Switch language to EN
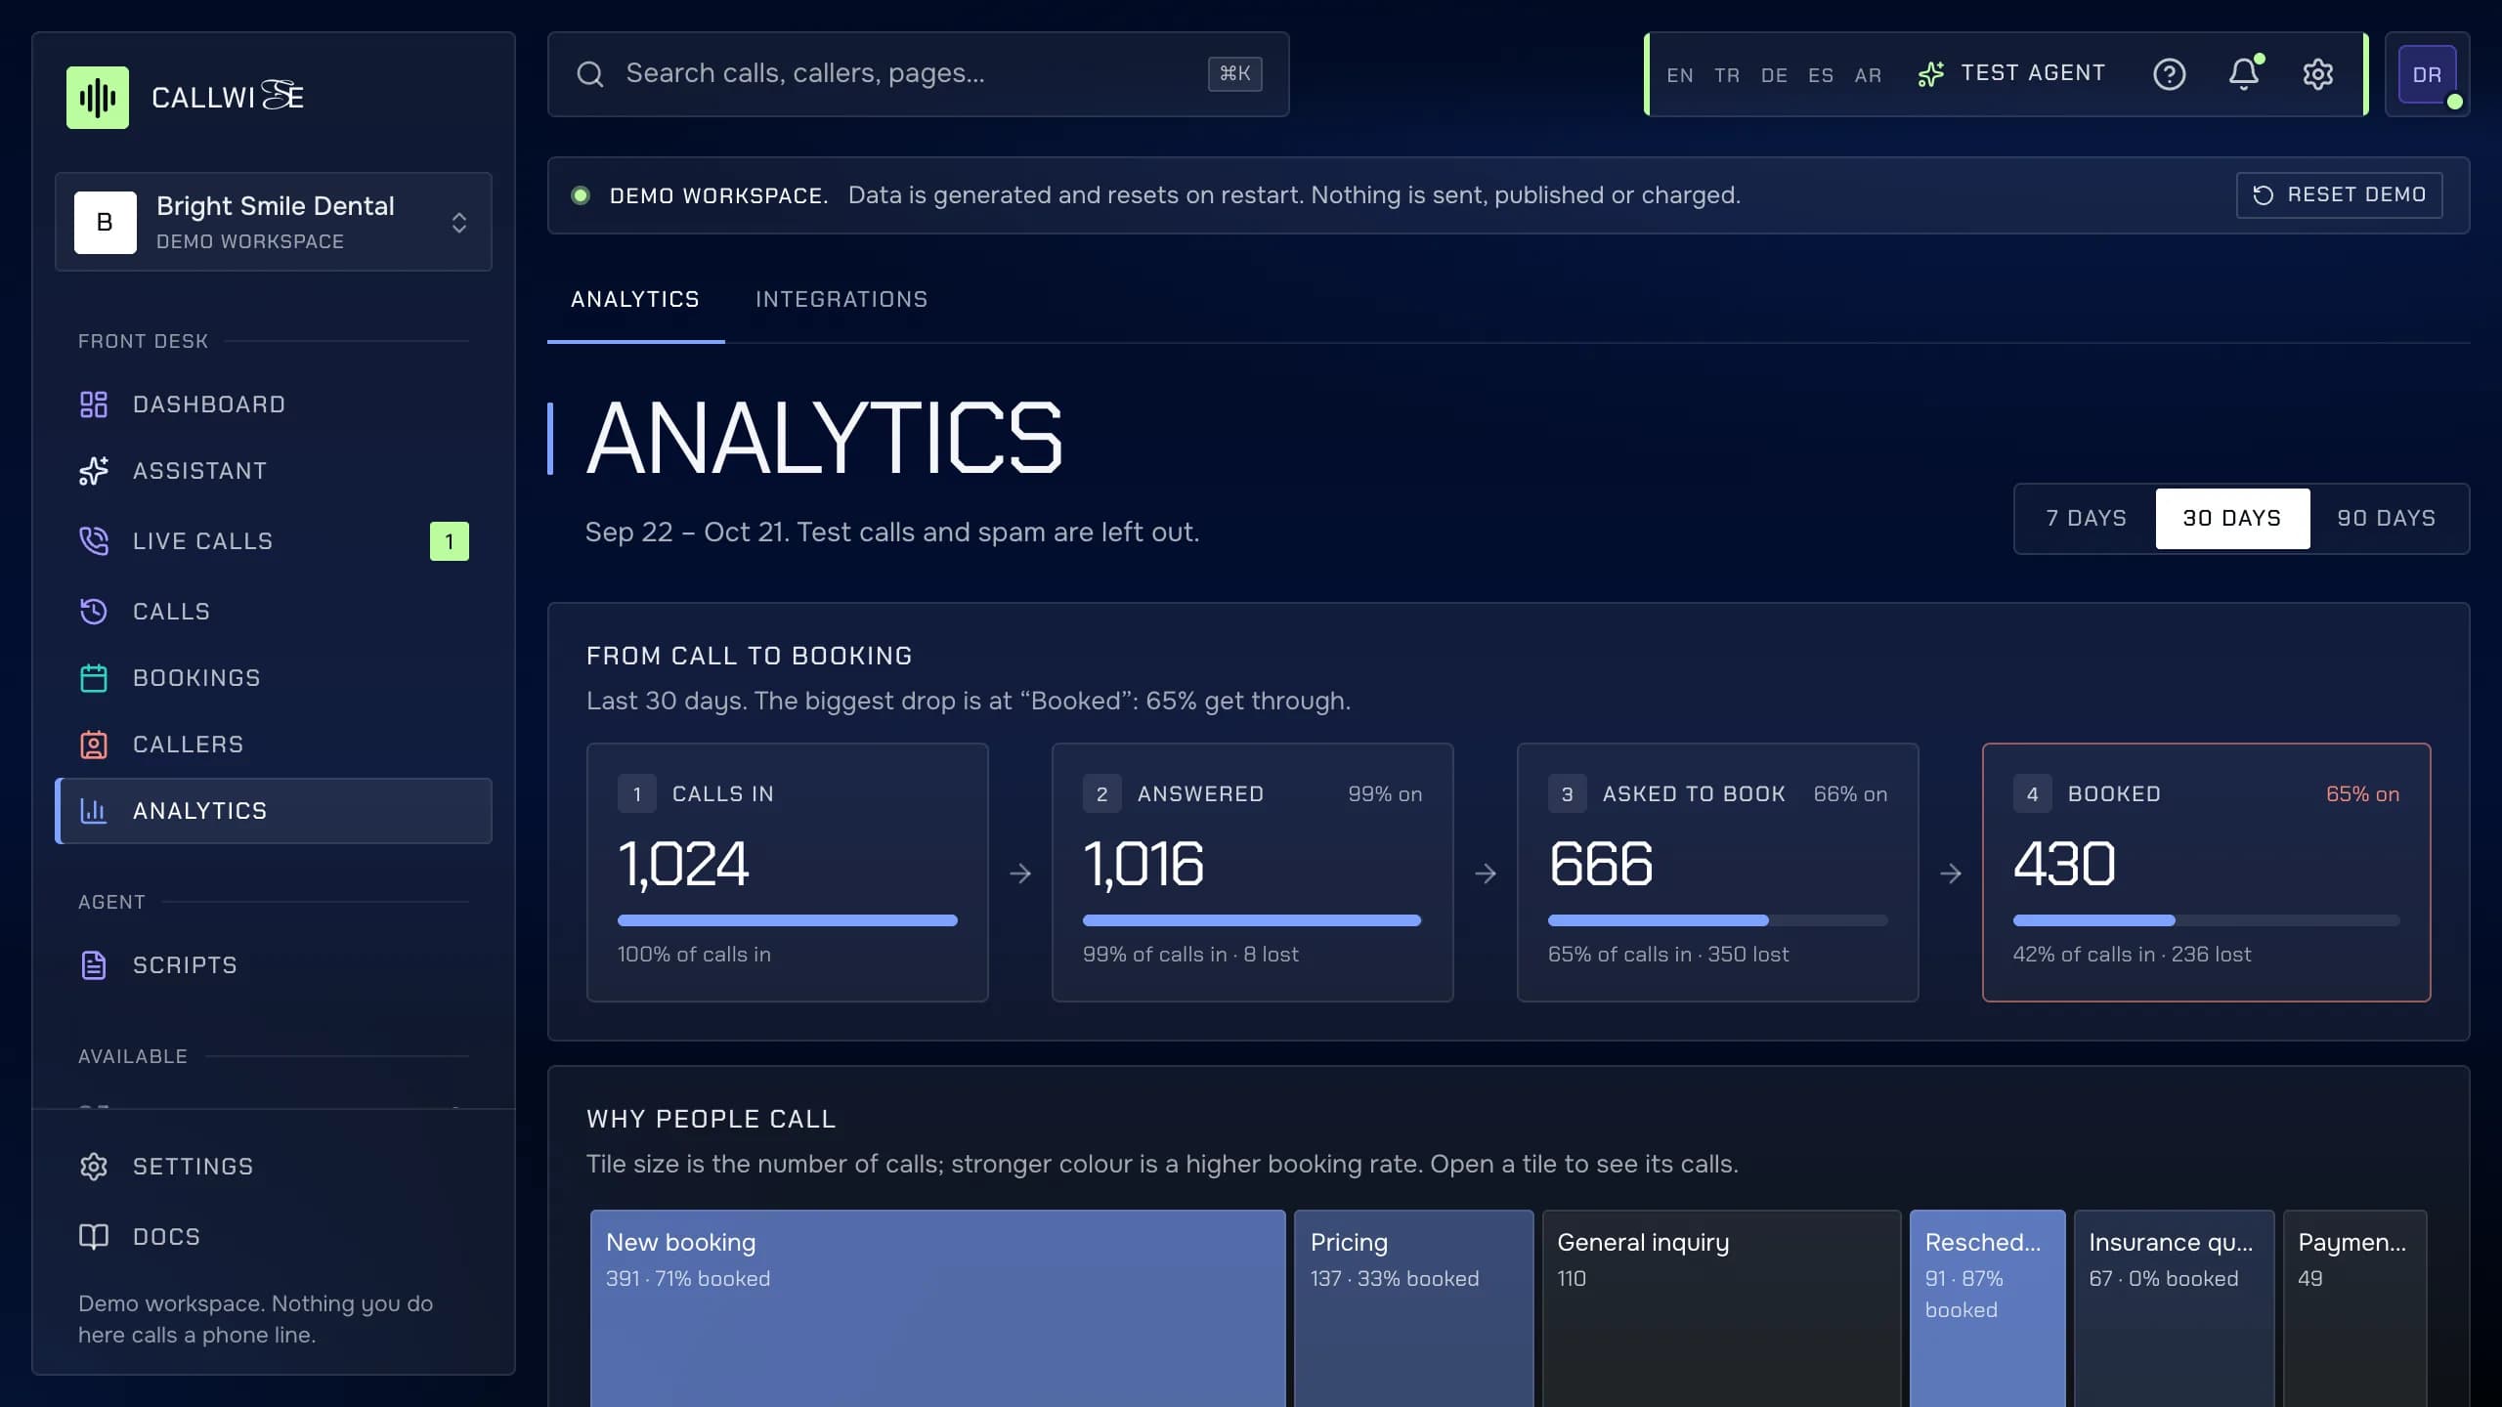Viewport: 2502px width, 1407px height. pyautogui.click(x=1680, y=75)
